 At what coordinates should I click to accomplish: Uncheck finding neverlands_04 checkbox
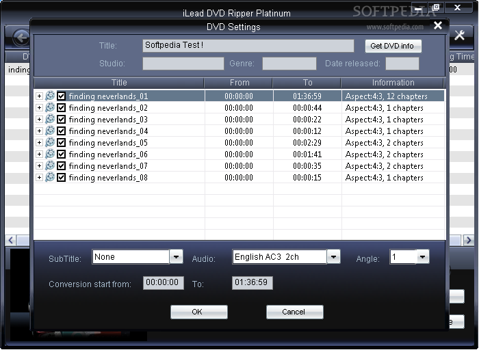coord(62,131)
